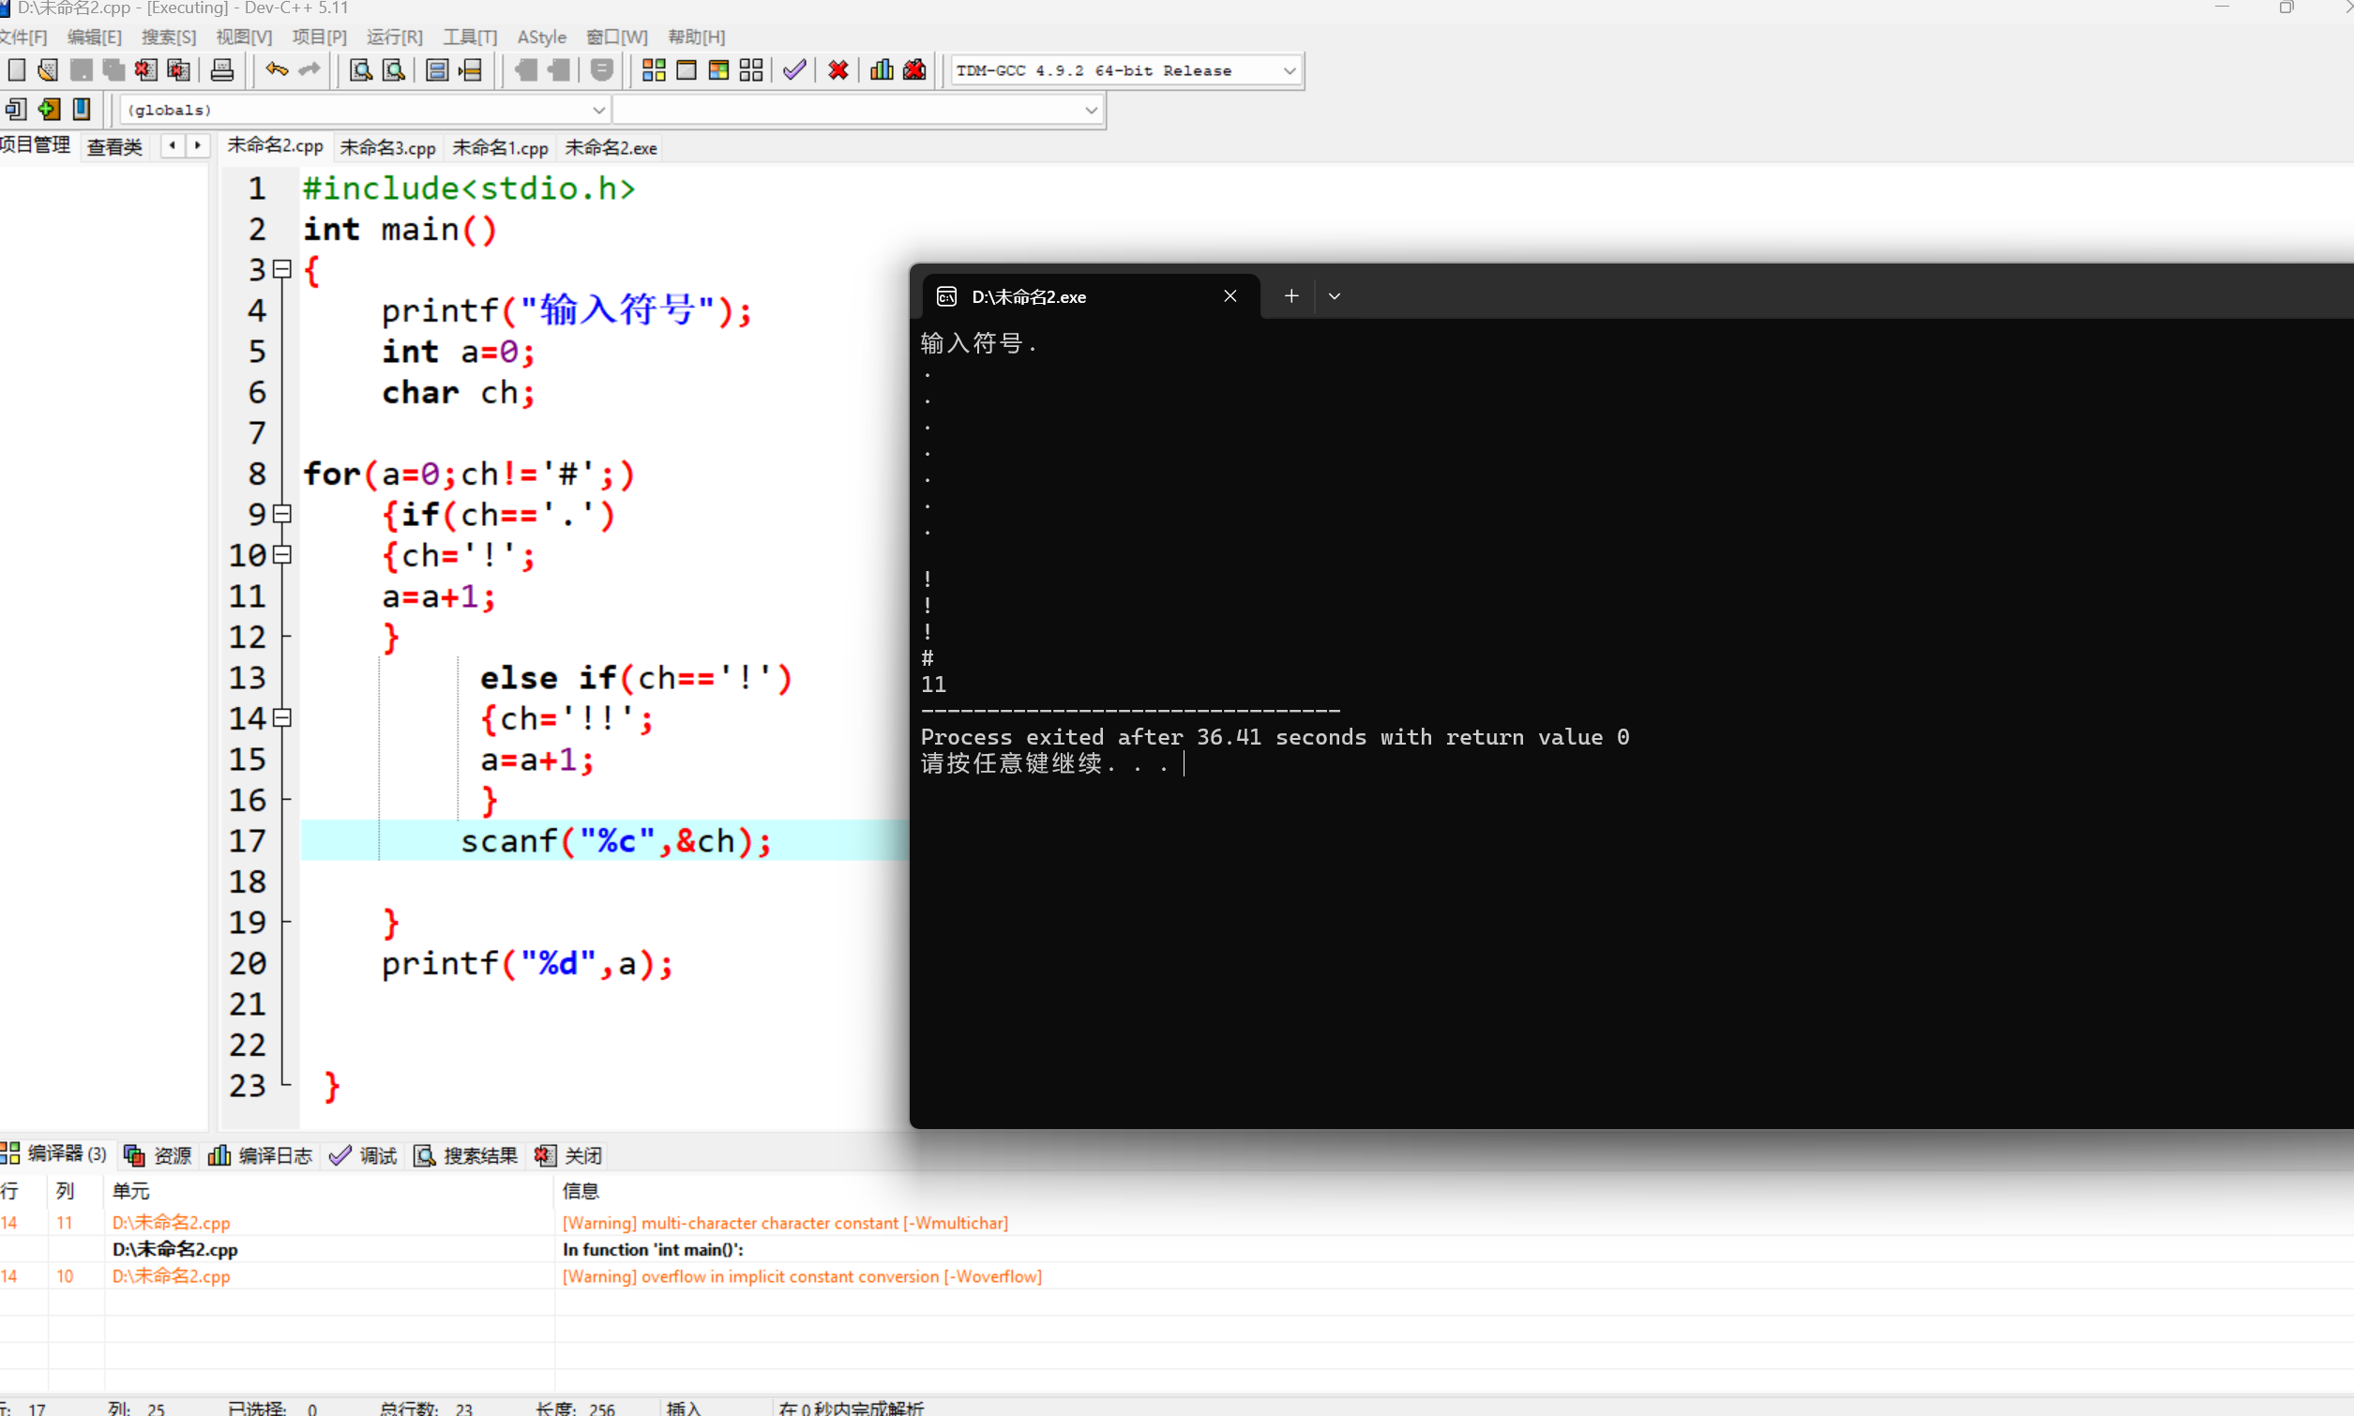Click the green plus icon in the second toolbar
This screenshot has height=1416, width=2354.
click(49, 110)
